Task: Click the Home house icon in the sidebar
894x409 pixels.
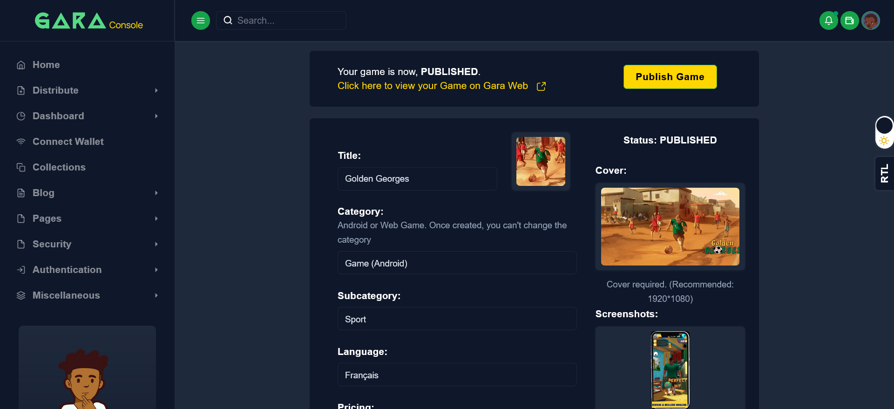Action: (21, 65)
